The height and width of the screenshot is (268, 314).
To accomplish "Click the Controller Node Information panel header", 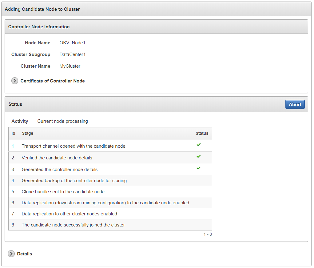I will [x=39, y=27].
